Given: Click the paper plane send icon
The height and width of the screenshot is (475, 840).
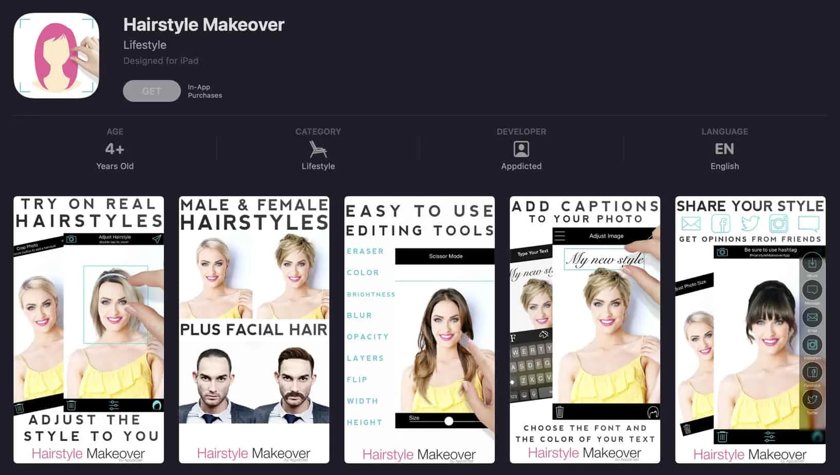Looking at the screenshot, I should pos(156,239).
